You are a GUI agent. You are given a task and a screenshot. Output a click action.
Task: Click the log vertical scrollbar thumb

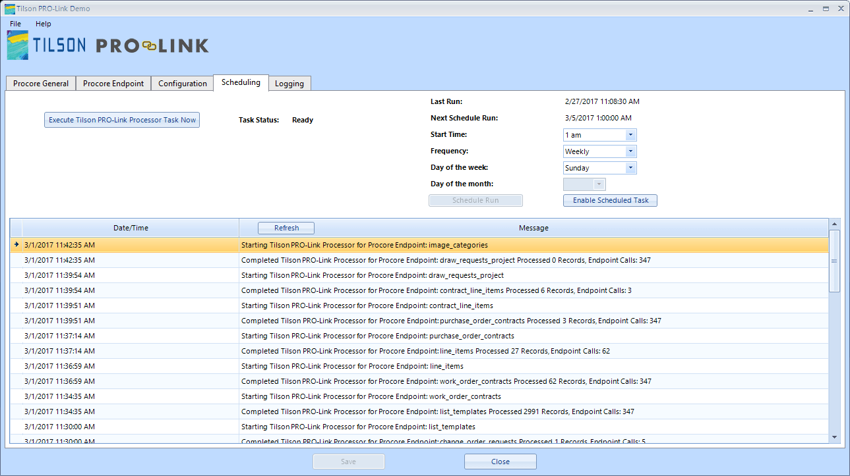(x=835, y=261)
